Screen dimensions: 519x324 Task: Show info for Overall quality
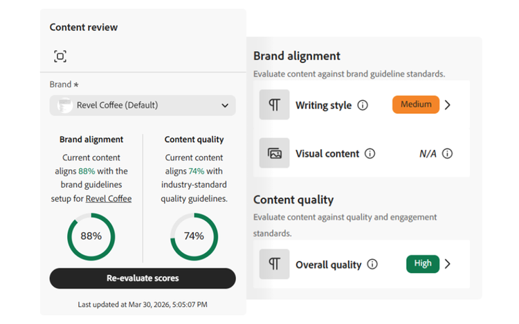372,265
